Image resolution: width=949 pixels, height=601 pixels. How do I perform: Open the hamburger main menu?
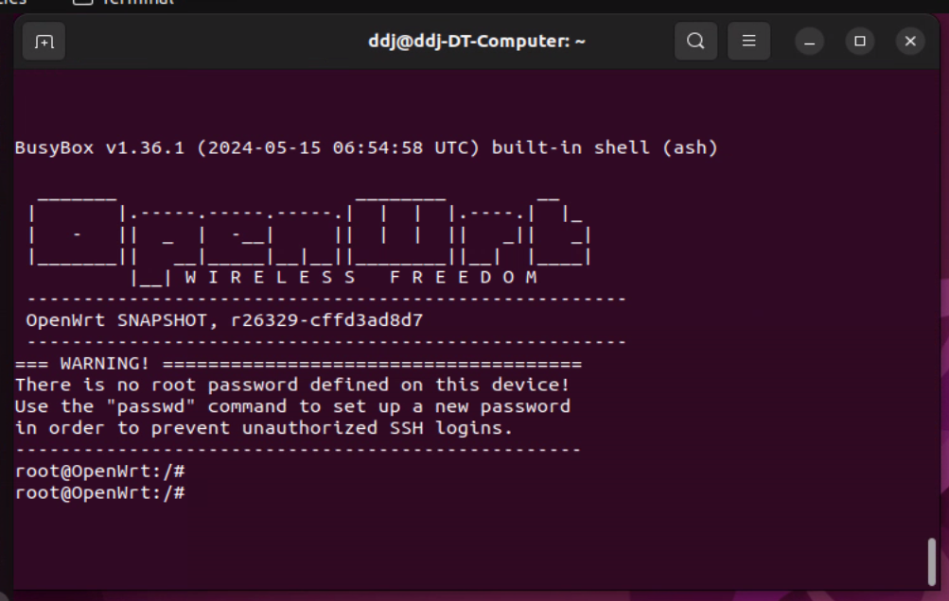coord(748,42)
